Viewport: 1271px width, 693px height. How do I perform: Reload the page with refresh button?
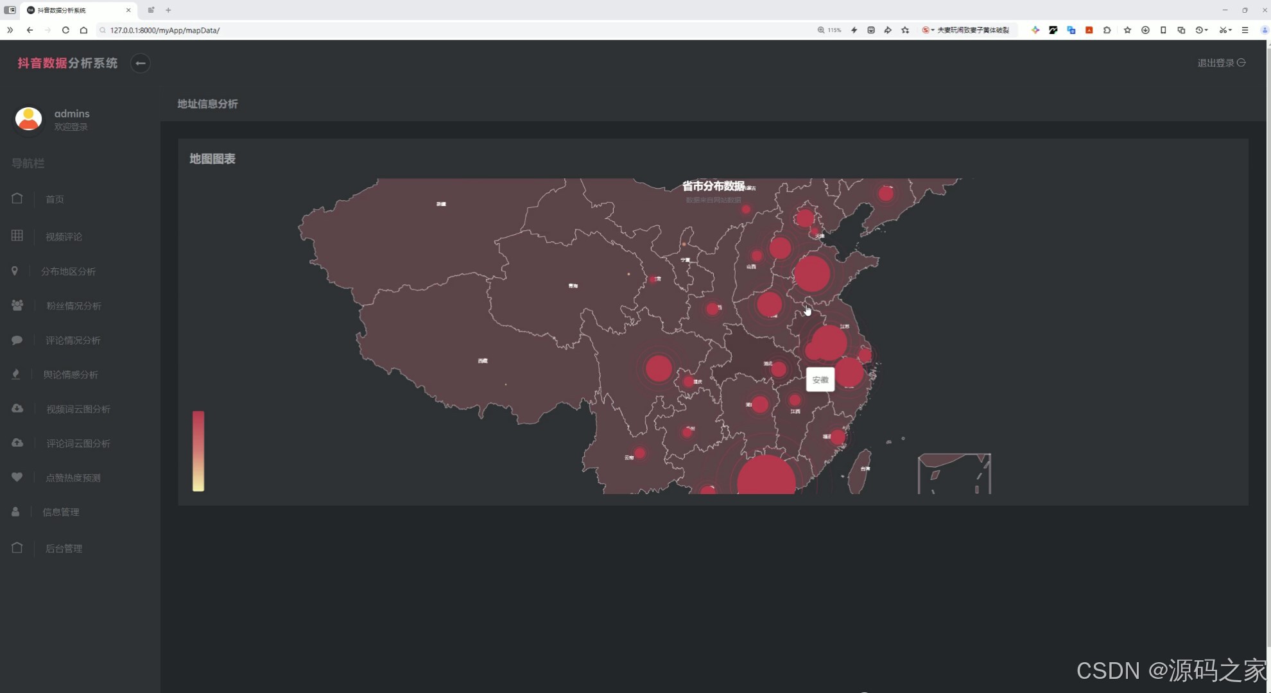point(65,30)
